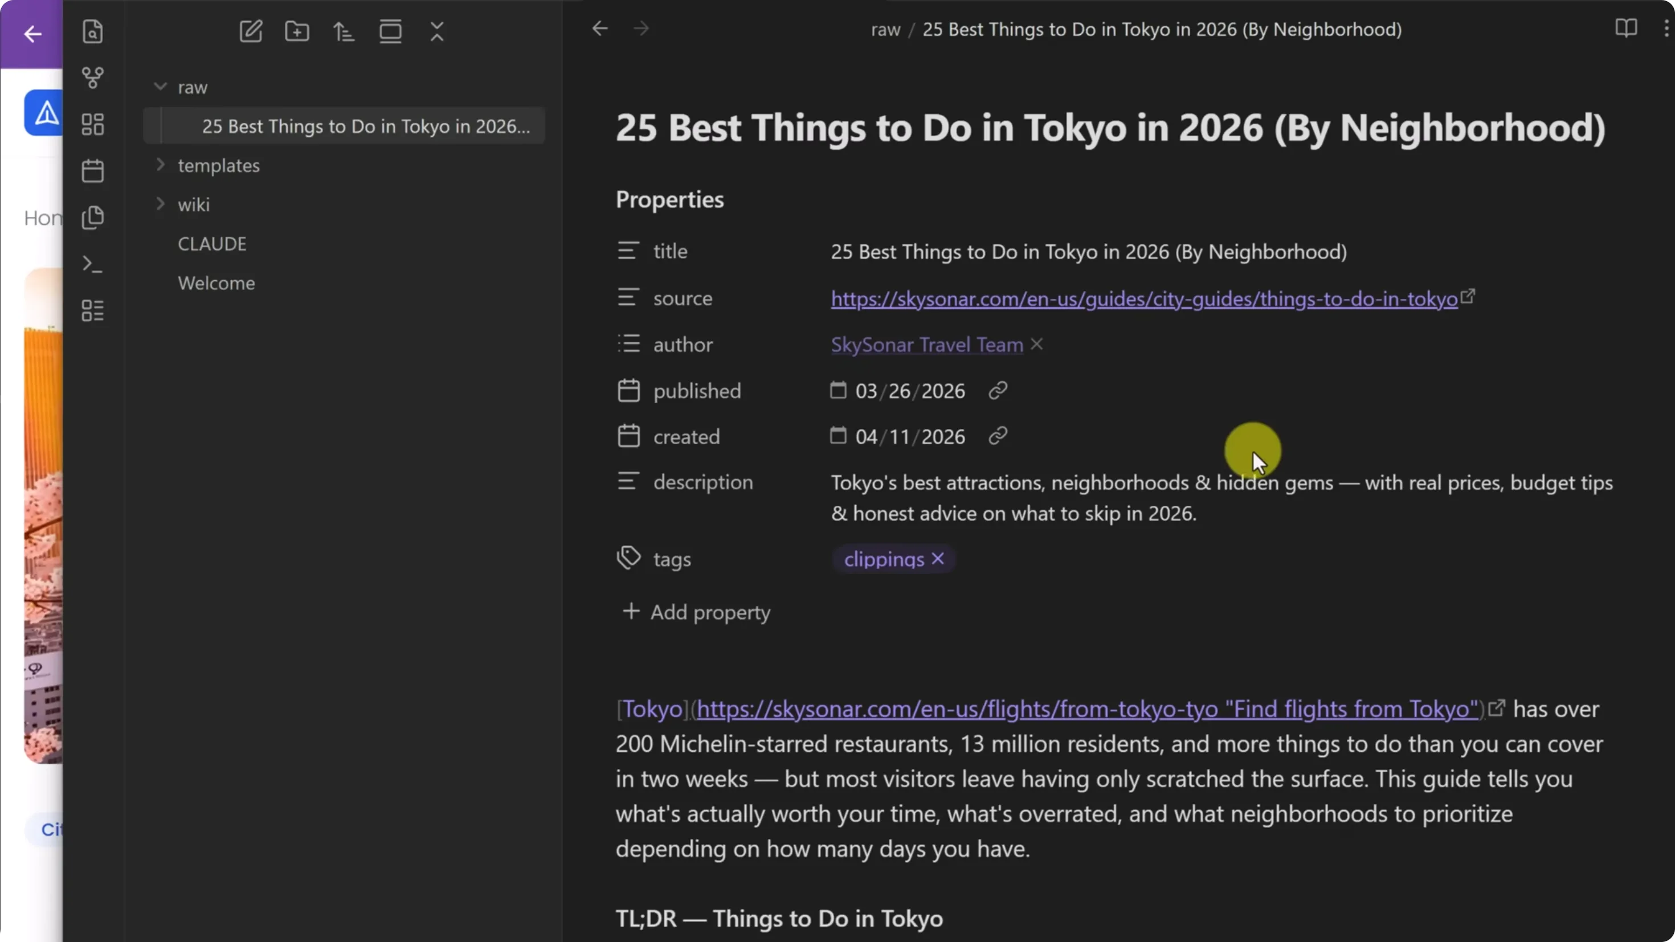This screenshot has width=1675, height=942.
Task: Open the daily note calendar icon
Action: point(92,171)
